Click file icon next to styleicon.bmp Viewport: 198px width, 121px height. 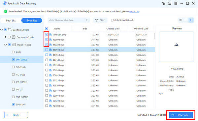coord(50,34)
